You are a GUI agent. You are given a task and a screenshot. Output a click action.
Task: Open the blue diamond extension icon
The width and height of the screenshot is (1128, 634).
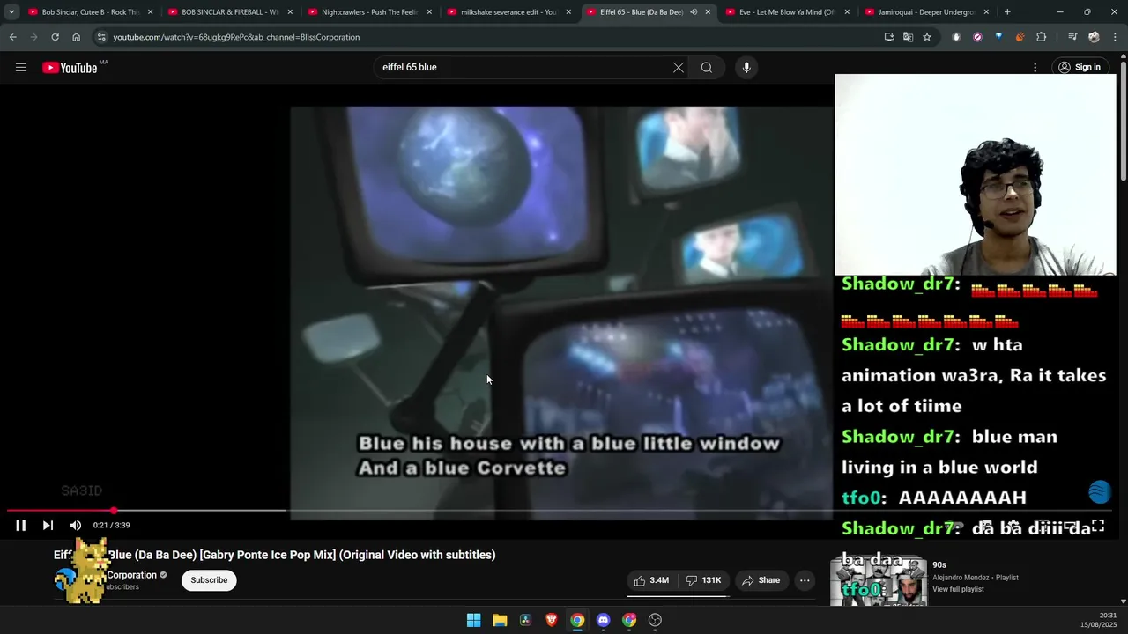coord(998,37)
